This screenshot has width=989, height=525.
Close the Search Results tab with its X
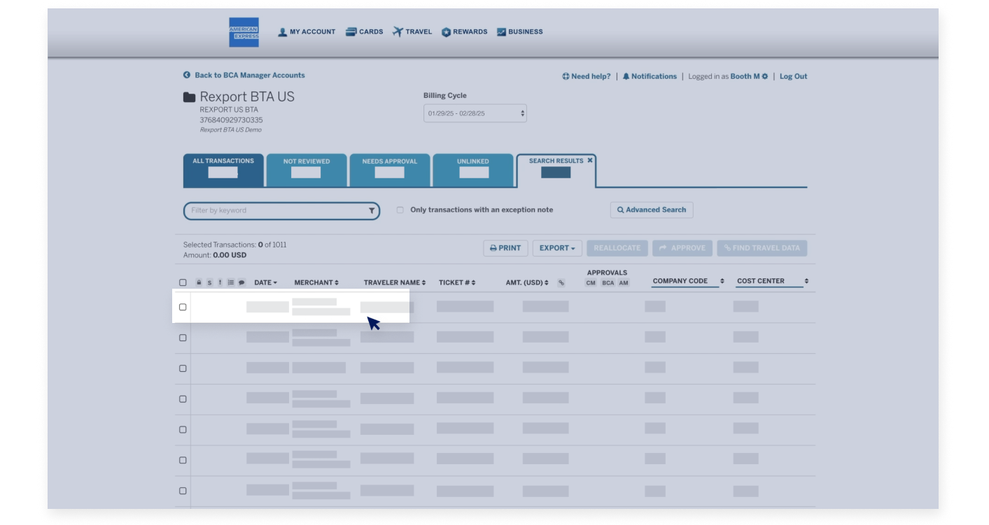pos(590,160)
